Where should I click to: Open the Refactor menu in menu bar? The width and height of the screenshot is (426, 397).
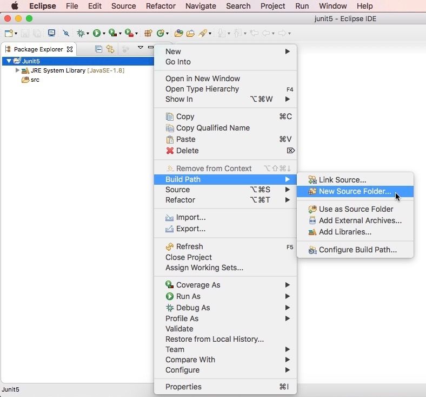tap(161, 6)
